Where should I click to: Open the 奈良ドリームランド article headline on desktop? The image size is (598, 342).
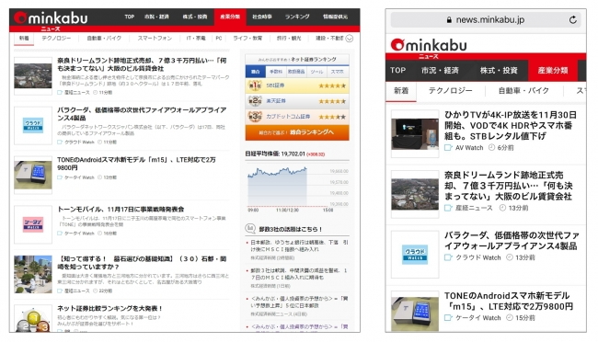[x=142, y=64]
